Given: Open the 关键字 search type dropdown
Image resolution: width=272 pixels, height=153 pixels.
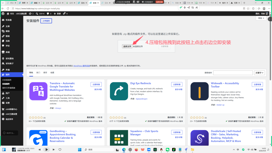Looking at the screenshot, I should pos(260,73).
